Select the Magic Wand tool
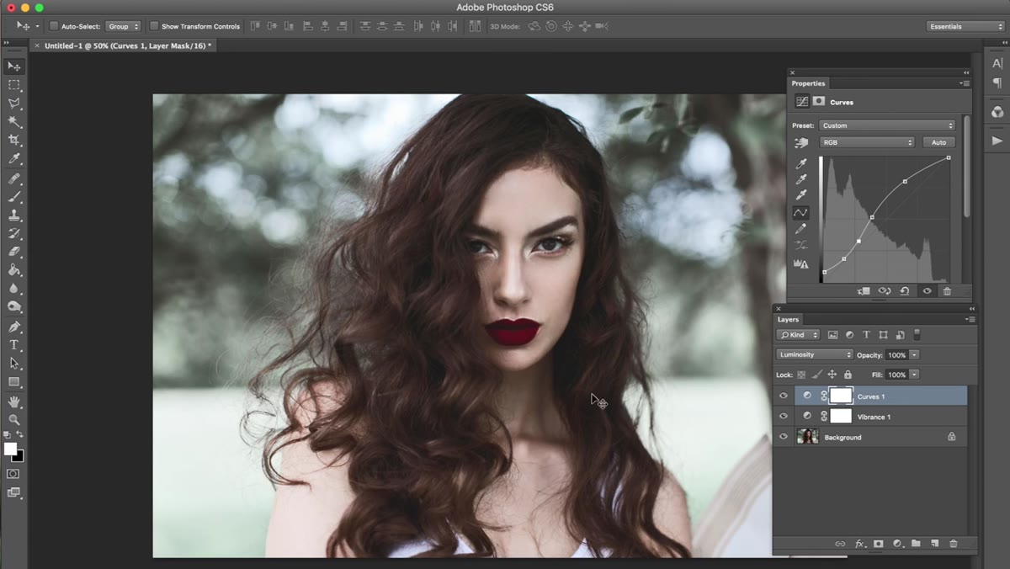 tap(14, 122)
